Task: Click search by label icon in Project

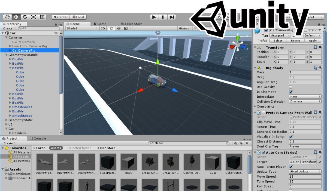Action: pyautogui.click(x=241, y=143)
